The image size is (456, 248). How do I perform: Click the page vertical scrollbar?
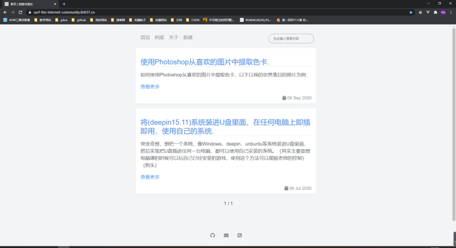pyautogui.click(x=454, y=125)
